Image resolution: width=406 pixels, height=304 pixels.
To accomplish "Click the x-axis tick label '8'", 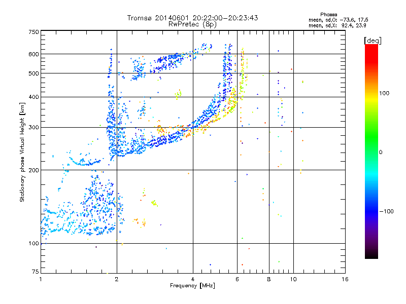I will click(x=269, y=279).
